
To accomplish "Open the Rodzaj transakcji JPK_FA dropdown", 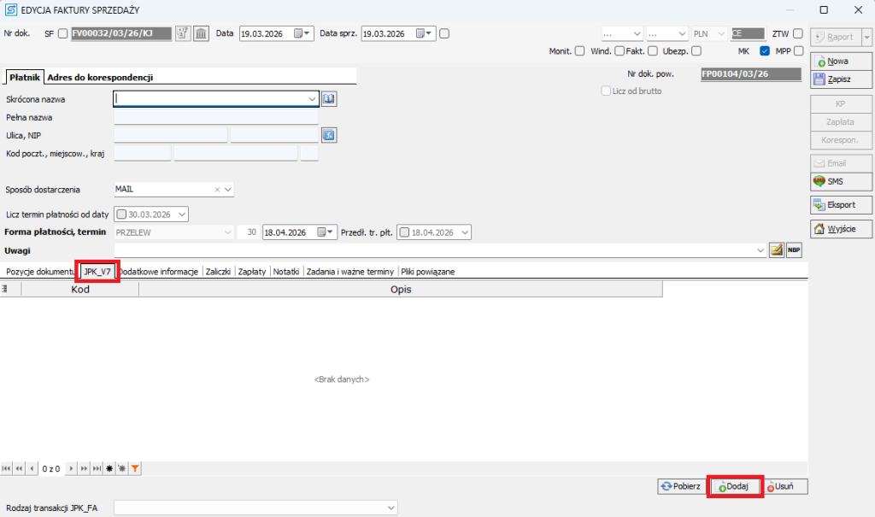I will [391, 508].
